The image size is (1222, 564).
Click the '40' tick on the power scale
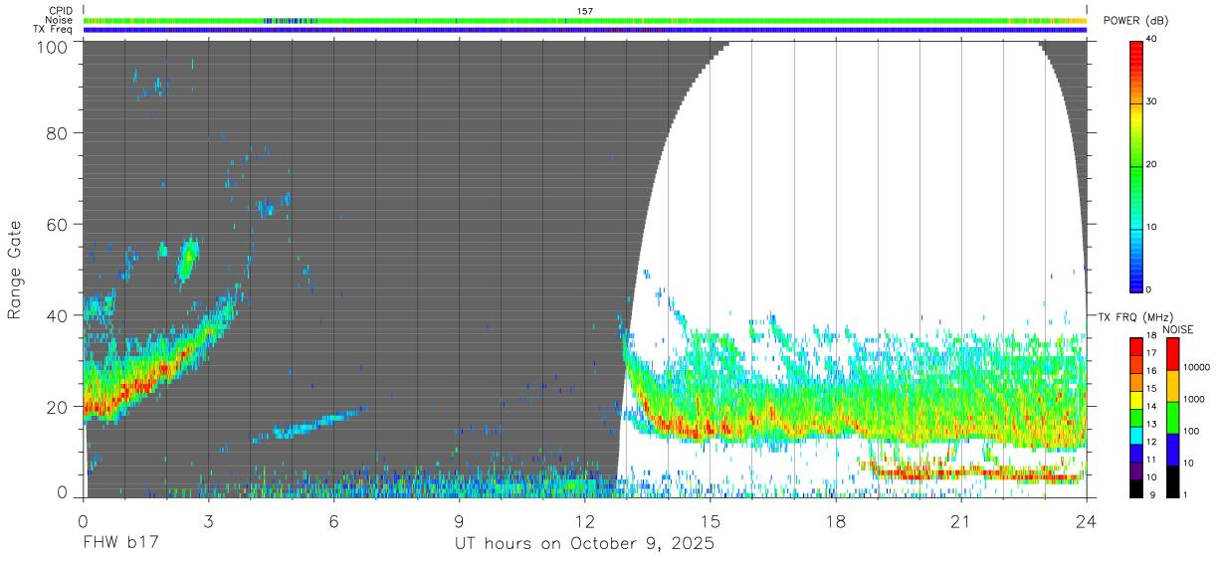pos(1151,39)
